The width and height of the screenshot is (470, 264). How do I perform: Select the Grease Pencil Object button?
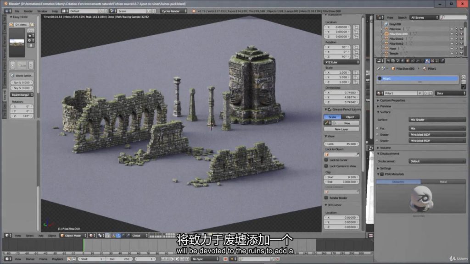tap(350, 117)
